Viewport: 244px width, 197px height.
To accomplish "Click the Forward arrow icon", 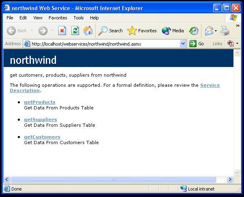I will pos(43,31).
